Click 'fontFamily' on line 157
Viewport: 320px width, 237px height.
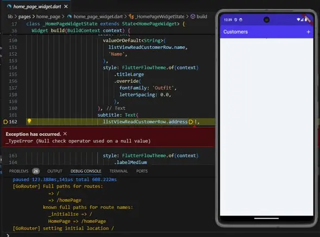click(133, 88)
